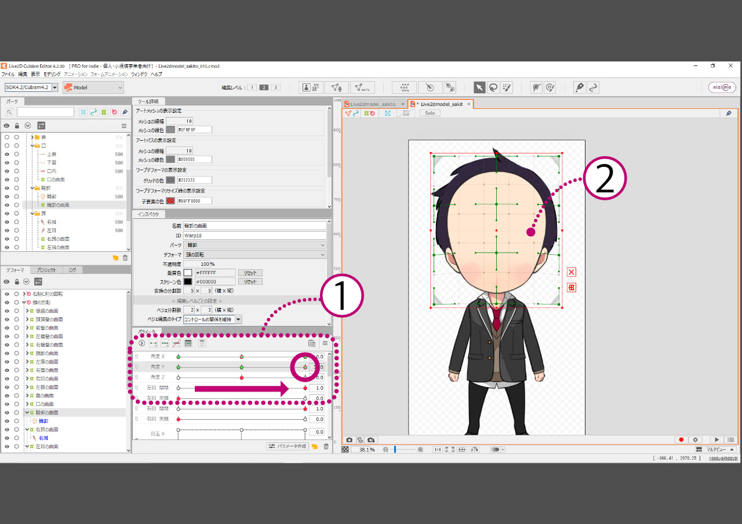
Task: Click the rotation deformer creation tool icon
Action: [x=450, y=87]
